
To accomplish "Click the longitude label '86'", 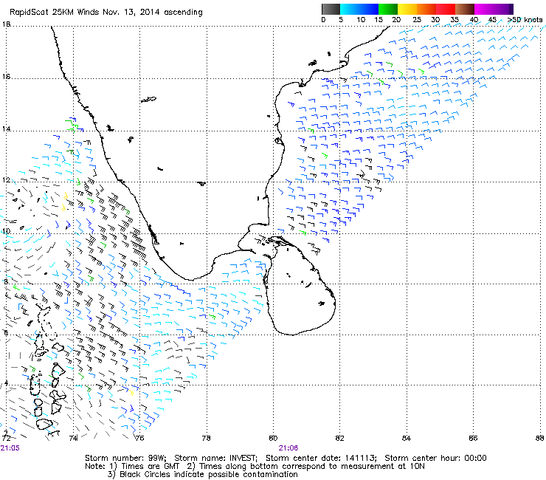I will pos(473,438).
